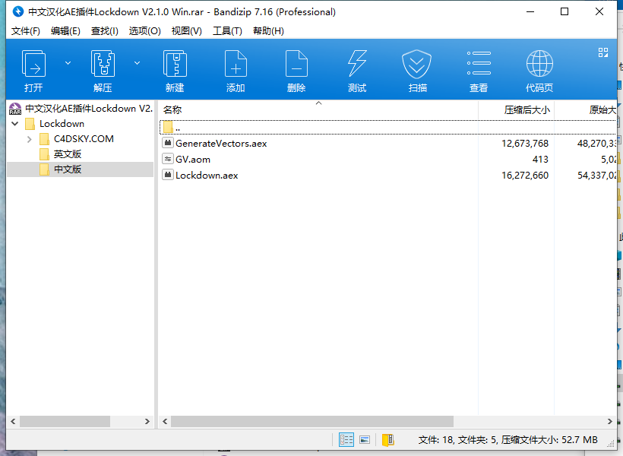Screen dimensions: 623x456
Task: Click the GV.aom file icon
Action: 168,159
